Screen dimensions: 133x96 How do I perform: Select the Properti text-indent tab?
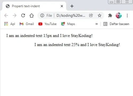click(34, 6)
